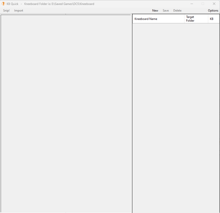
Task: Create a New kneeboard entry
Action: coord(155,11)
